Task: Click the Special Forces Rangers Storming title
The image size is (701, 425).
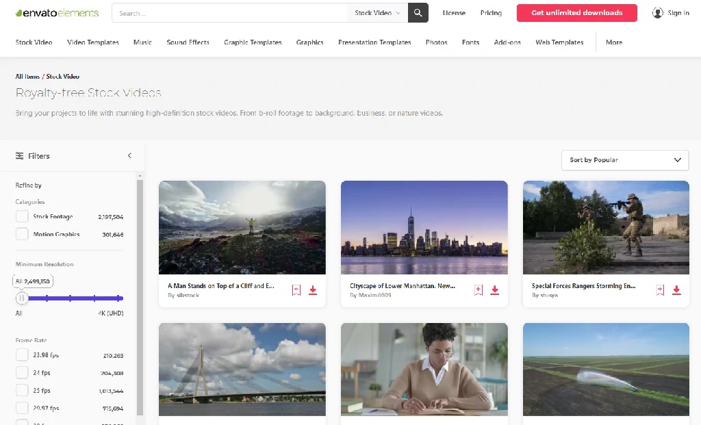Action: tap(583, 285)
